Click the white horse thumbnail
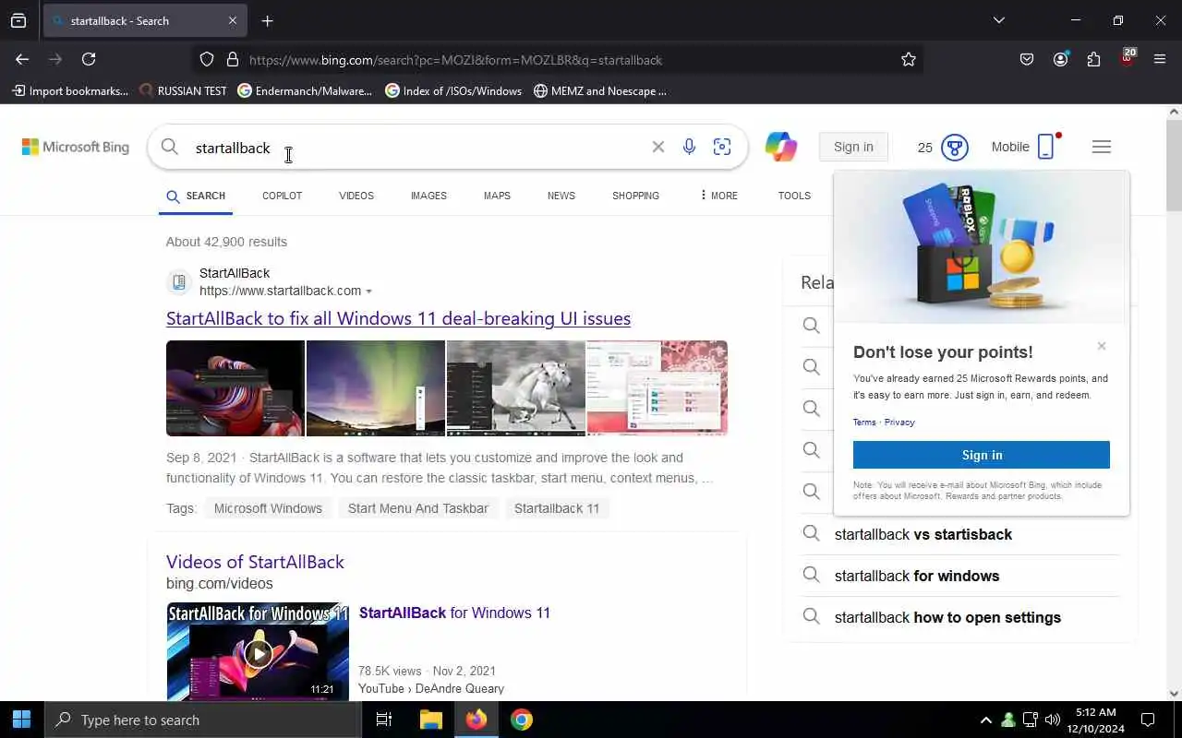This screenshot has width=1182, height=738. [x=516, y=387]
